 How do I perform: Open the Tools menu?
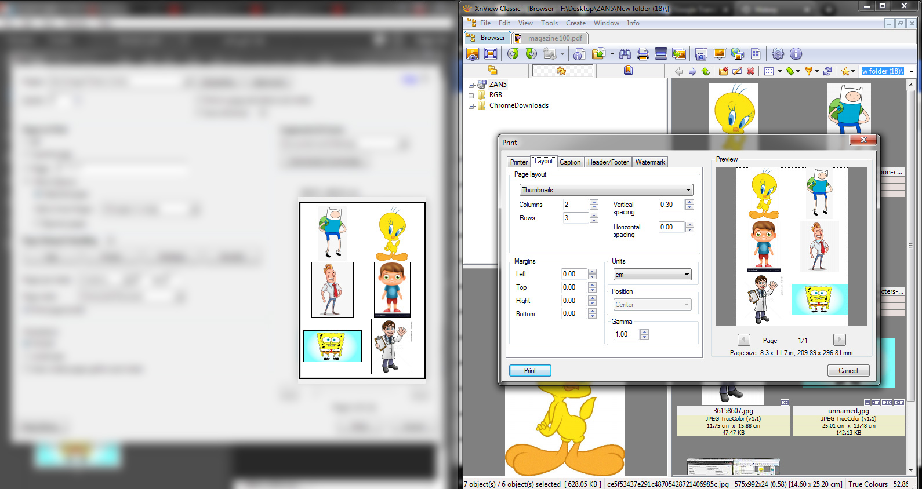pos(549,23)
